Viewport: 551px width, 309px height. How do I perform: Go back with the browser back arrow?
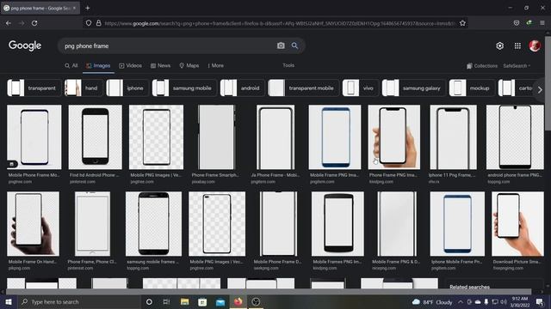pyautogui.click(x=9, y=23)
